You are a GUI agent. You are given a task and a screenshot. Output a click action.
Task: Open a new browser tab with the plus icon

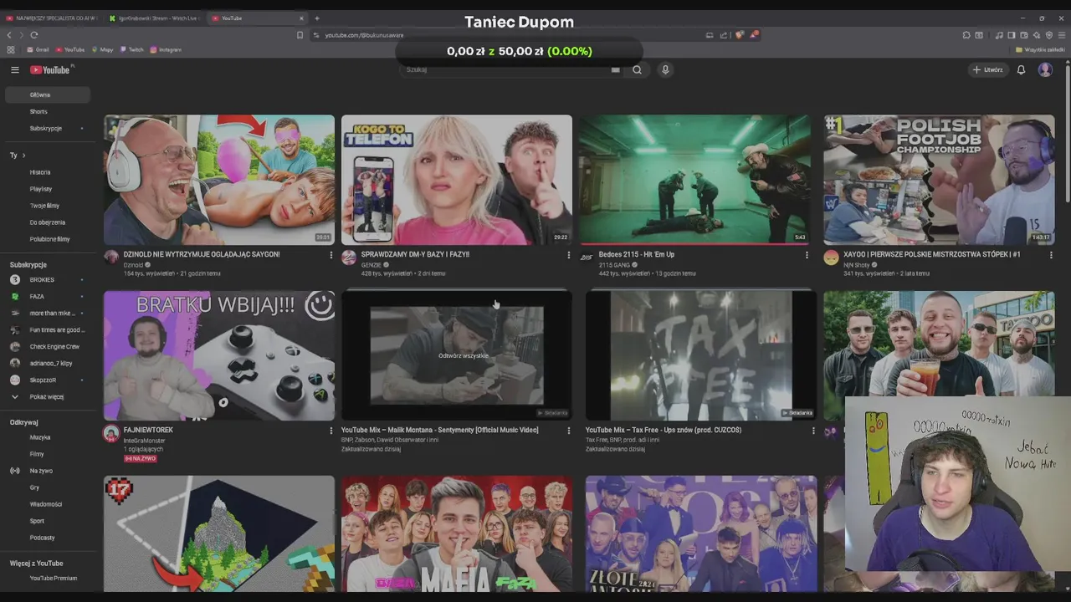point(316,18)
